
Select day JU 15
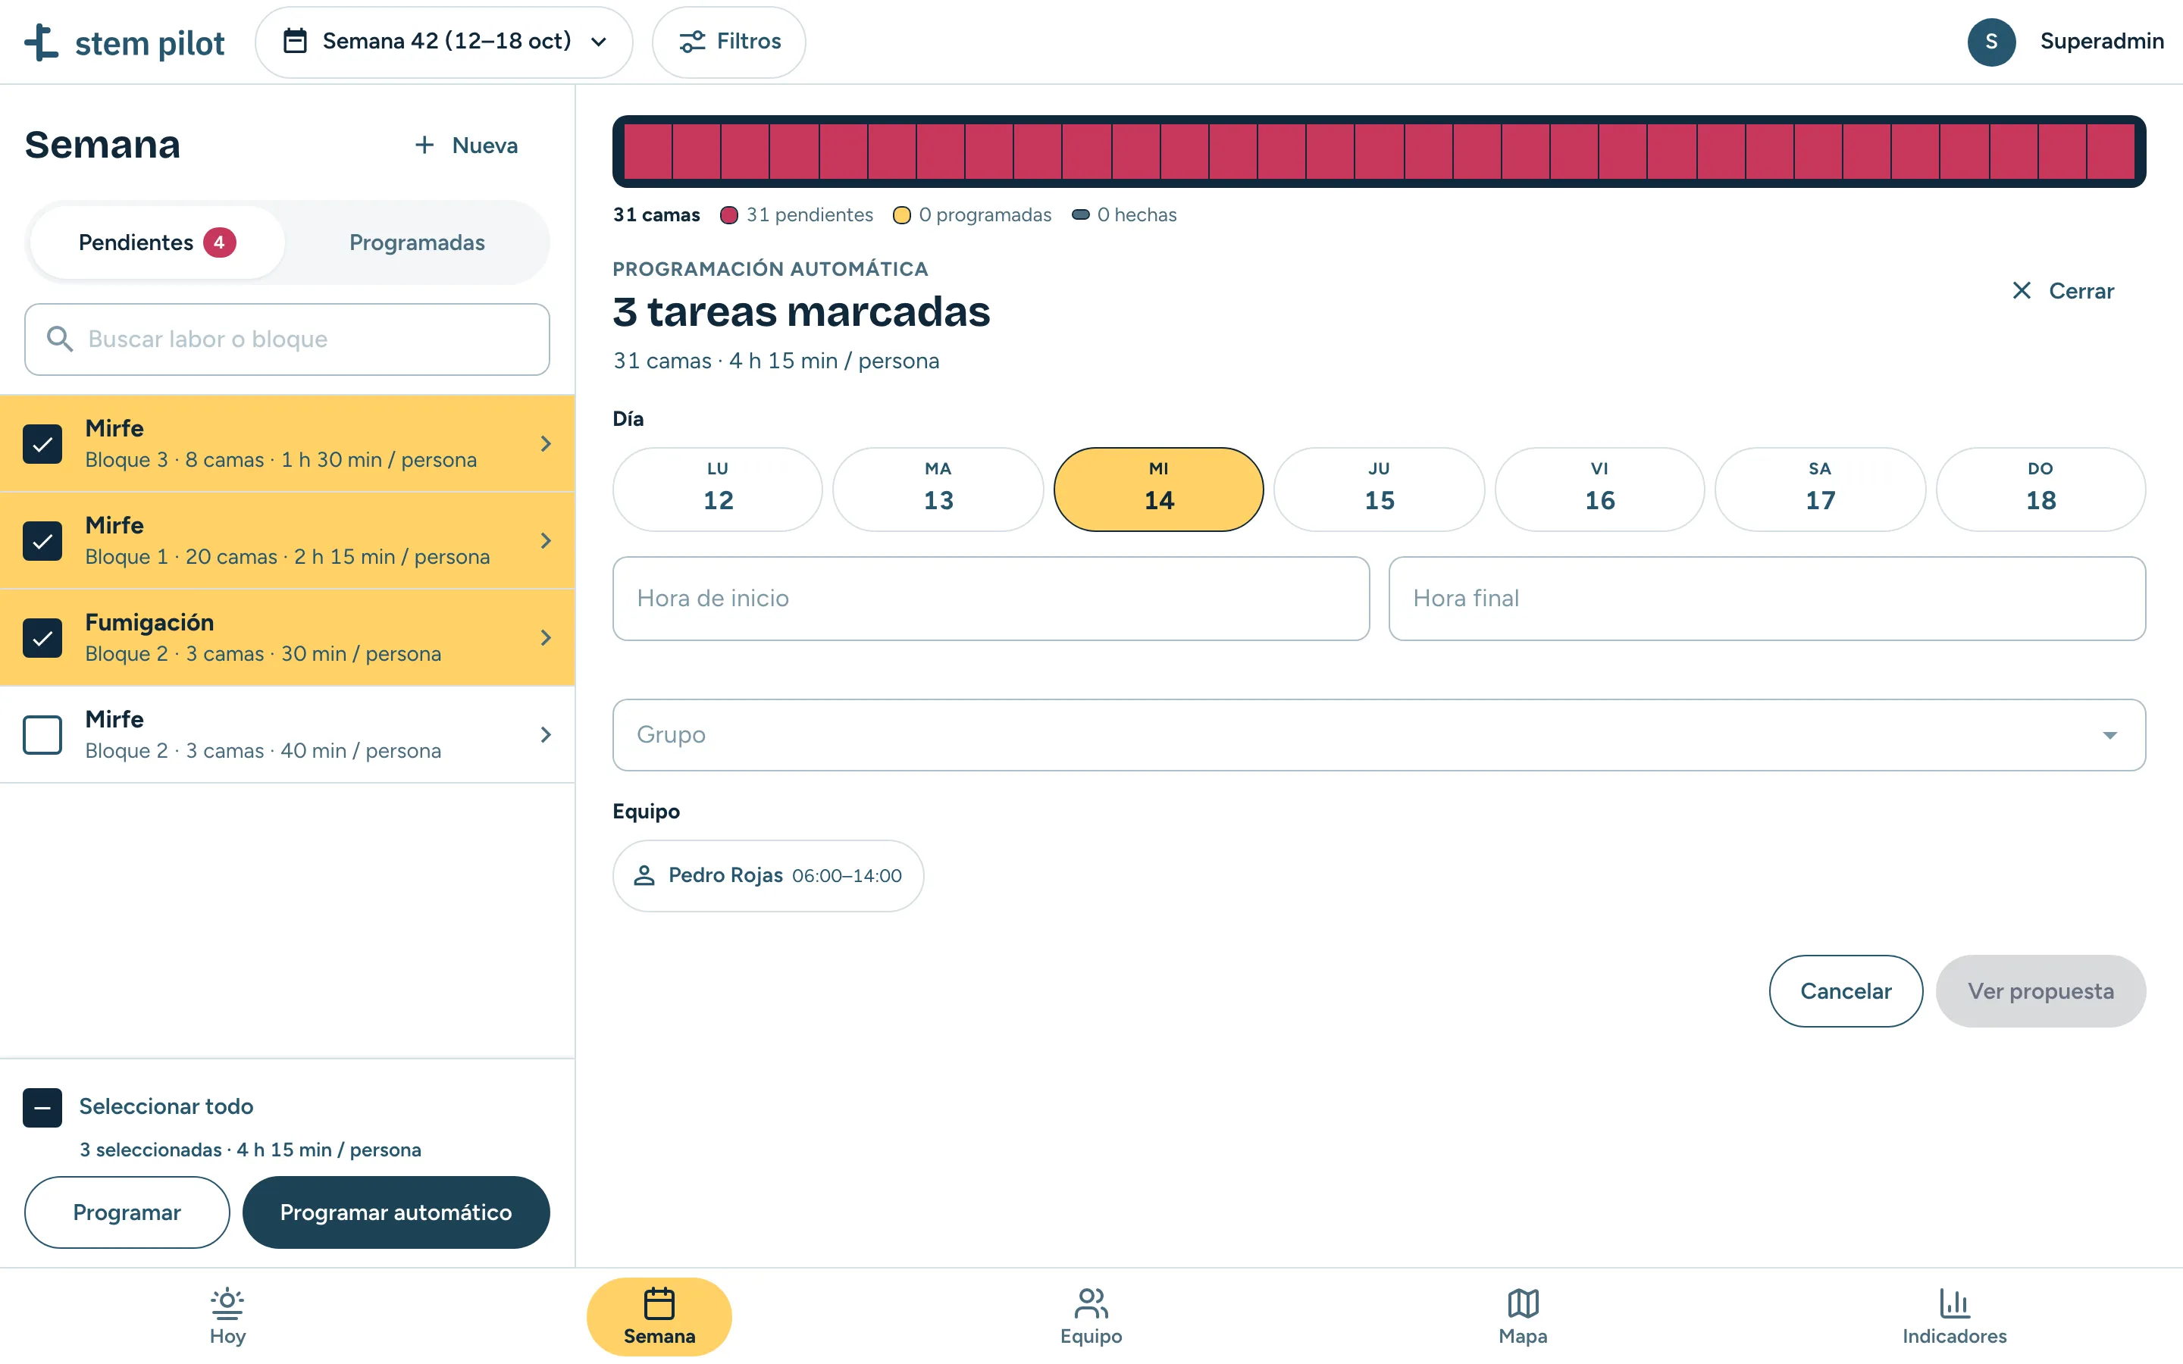[1380, 490]
